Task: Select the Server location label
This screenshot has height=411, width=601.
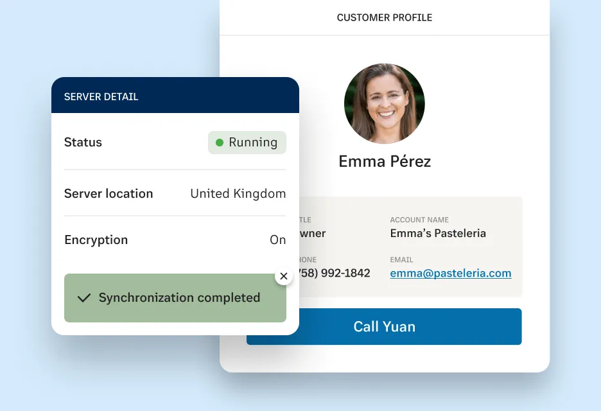Action: point(109,193)
